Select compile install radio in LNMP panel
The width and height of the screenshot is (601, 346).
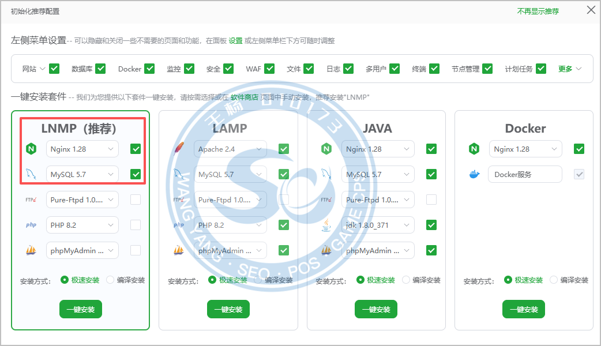coord(111,280)
